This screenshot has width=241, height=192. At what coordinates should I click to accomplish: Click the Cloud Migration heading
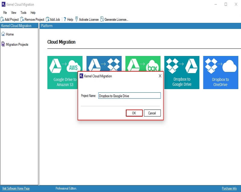(61, 42)
